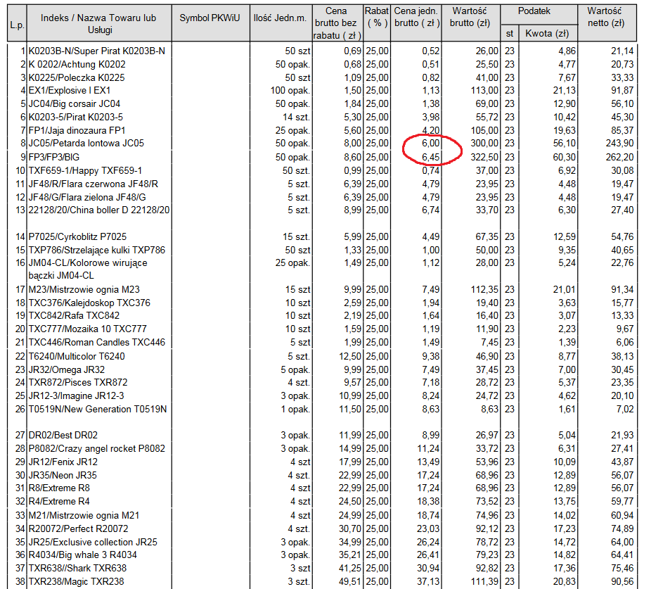
Task: Click product 'K0203B-N/Super Pirat K0203B-N'
Action: tap(98, 51)
